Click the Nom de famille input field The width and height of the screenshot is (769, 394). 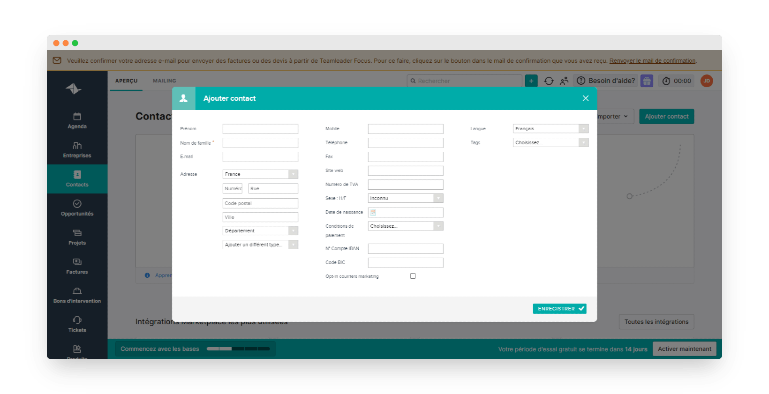[260, 143]
